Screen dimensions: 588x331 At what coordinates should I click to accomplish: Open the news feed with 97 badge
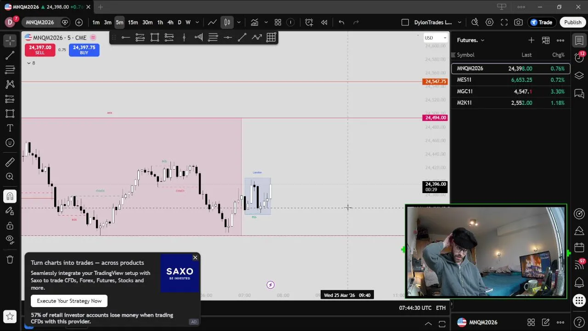pyautogui.click(x=579, y=265)
